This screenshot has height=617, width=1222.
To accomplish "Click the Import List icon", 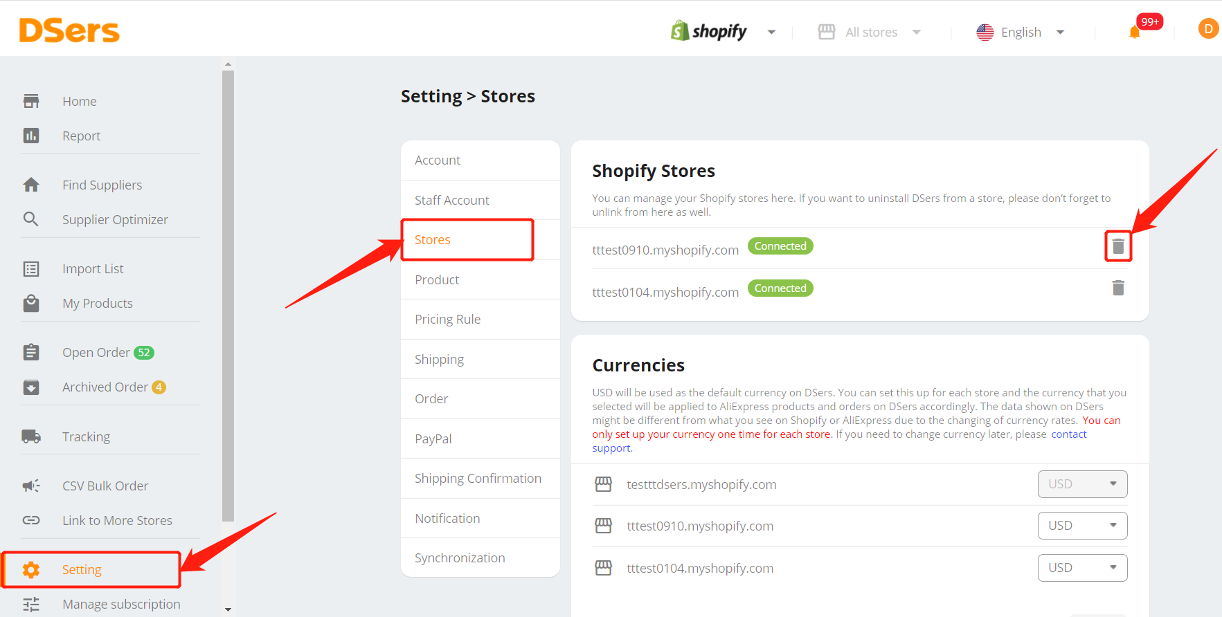I will [31, 269].
